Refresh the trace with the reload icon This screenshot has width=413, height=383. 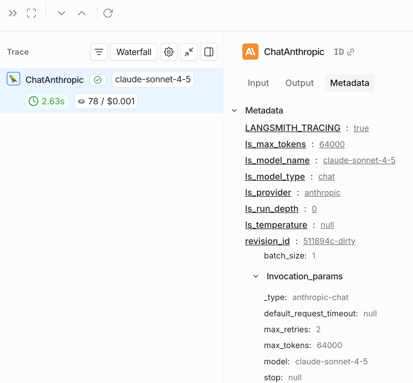108,13
